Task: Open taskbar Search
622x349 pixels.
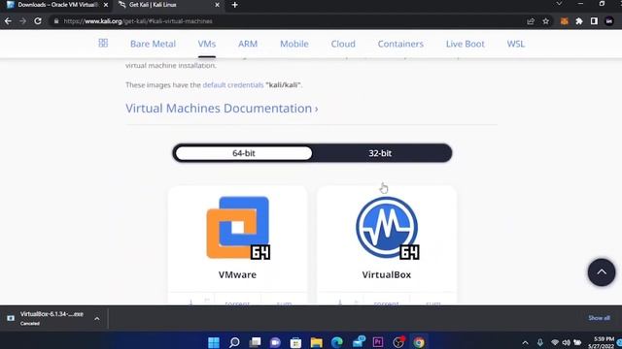Action: coord(234,342)
